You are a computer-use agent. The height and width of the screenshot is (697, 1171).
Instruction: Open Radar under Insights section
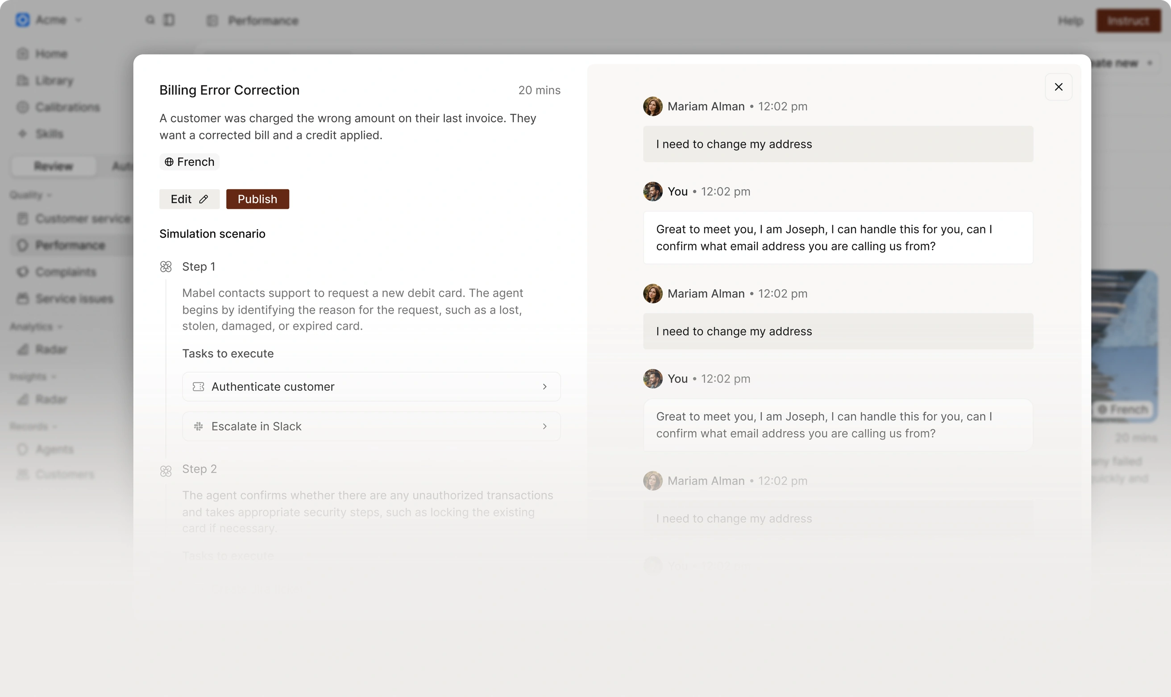tap(51, 399)
